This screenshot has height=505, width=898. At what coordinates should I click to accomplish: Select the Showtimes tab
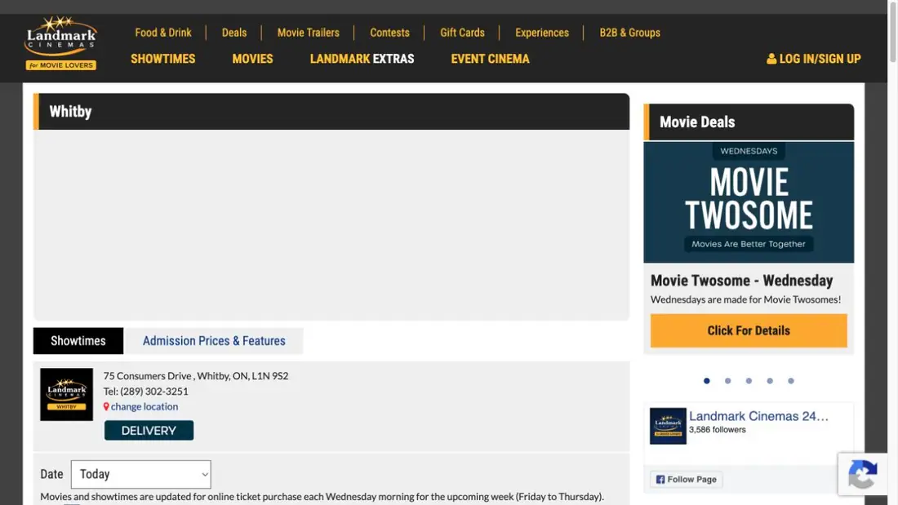point(78,341)
